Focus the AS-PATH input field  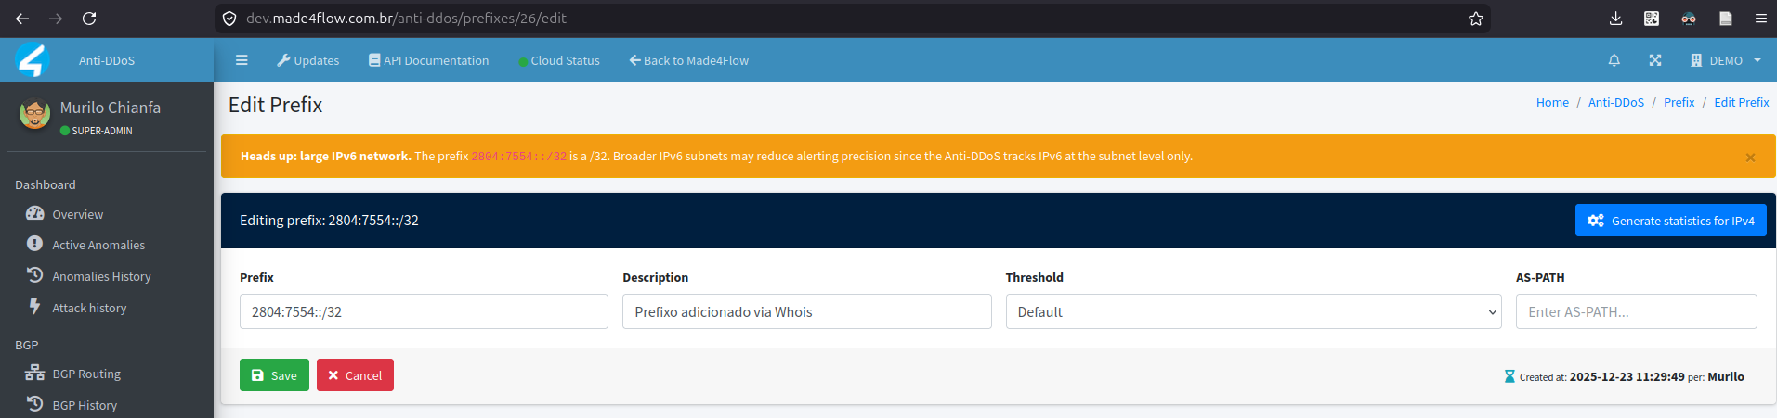click(x=1636, y=311)
